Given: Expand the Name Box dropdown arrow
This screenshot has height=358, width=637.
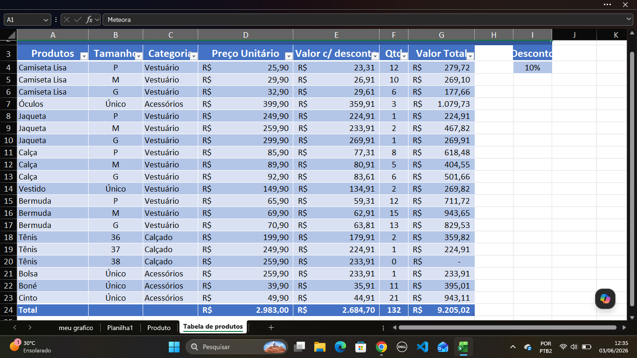Looking at the screenshot, I should point(46,20).
